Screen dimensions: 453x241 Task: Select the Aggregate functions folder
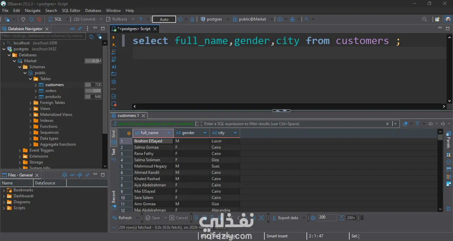coord(58,144)
